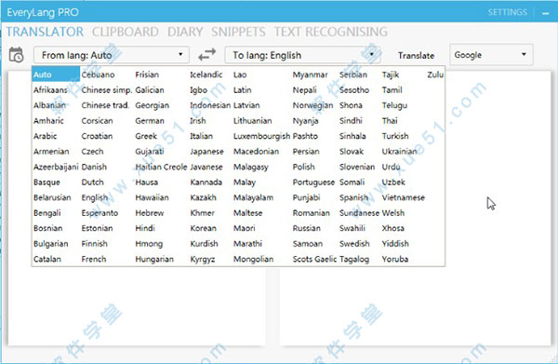Image resolution: width=558 pixels, height=364 pixels.
Task: Select Mongolian in the language list
Action: (253, 259)
